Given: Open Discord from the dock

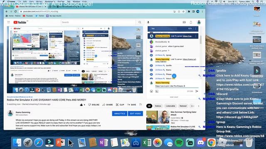Looking at the screenshot, I should pyautogui.click(x=201, y=143).
